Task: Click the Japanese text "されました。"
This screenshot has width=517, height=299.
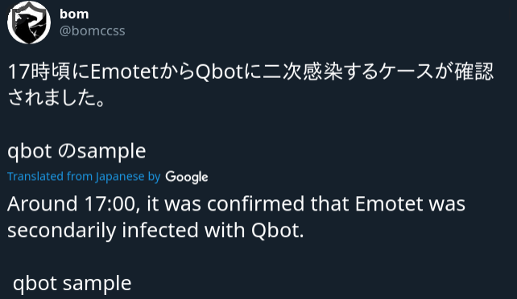Action: click(x=56, y=98)
